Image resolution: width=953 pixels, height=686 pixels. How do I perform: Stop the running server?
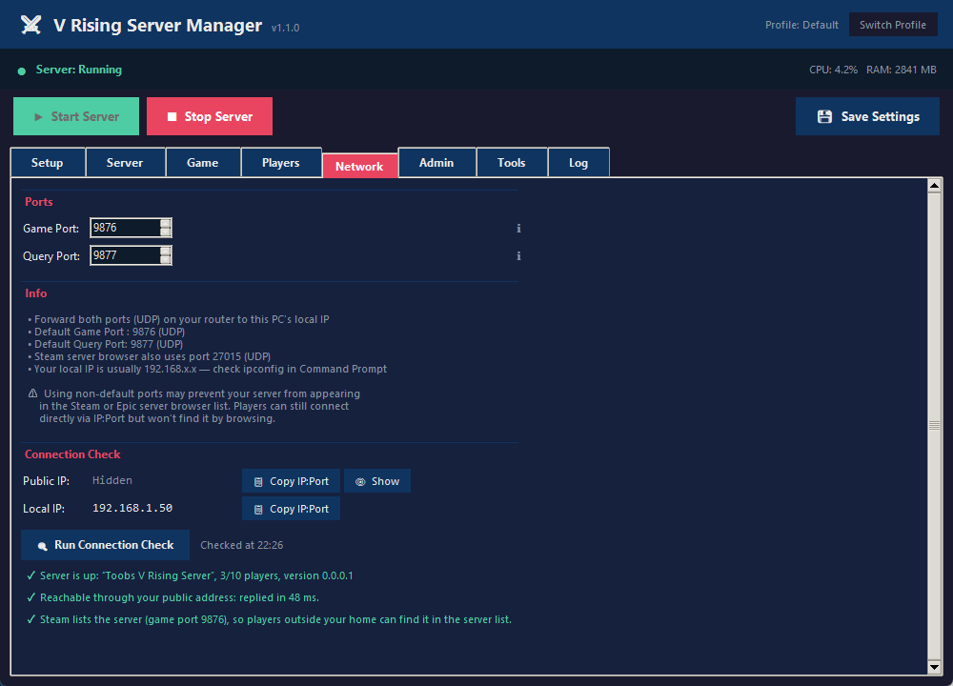tap(210, 116)
